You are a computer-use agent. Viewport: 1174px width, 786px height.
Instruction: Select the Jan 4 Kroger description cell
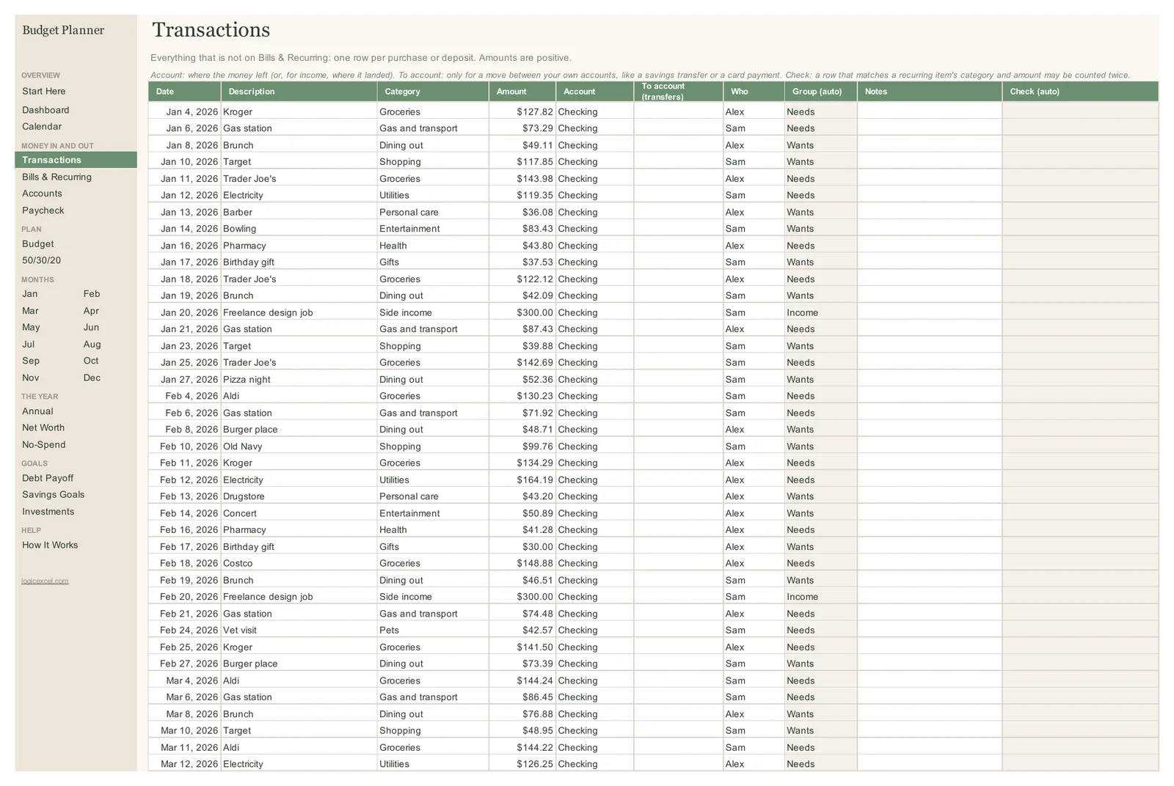point(299,112)
